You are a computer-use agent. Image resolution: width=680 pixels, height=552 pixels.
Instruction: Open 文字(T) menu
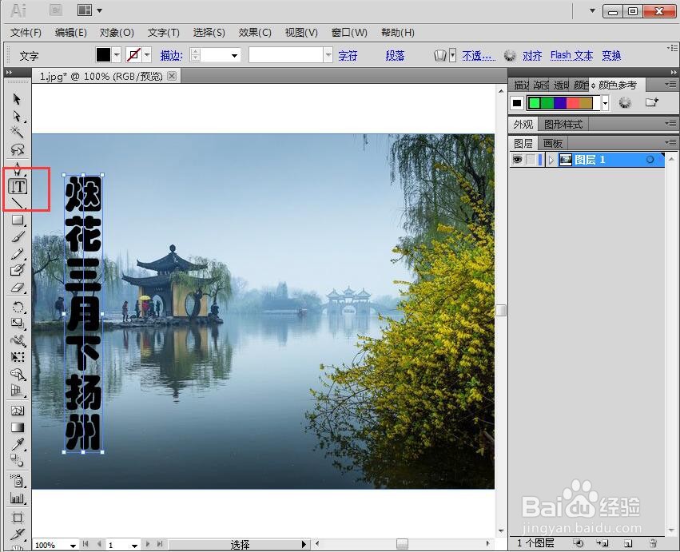click(164, 33)
